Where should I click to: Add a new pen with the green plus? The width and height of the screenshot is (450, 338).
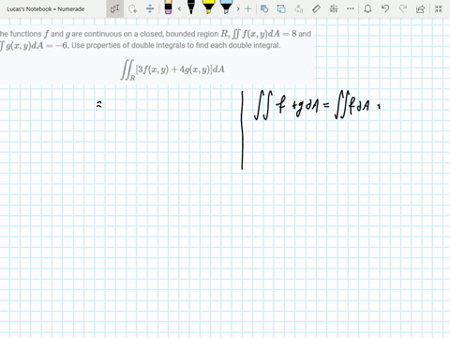pyautogui.click(x=248, y=8)
